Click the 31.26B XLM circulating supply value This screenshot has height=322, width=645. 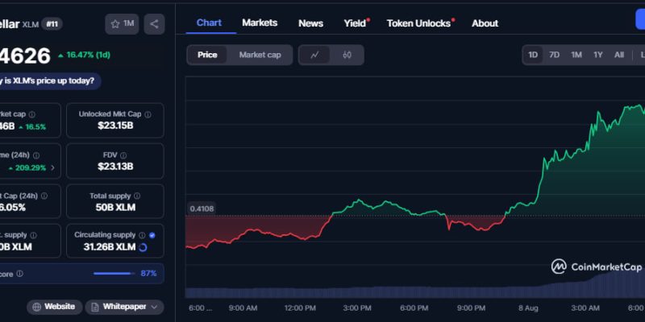pos(110,247)
